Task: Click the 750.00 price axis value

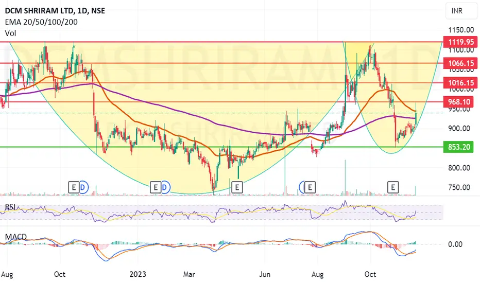Action: pyautogui.click(x=459, y=187)
